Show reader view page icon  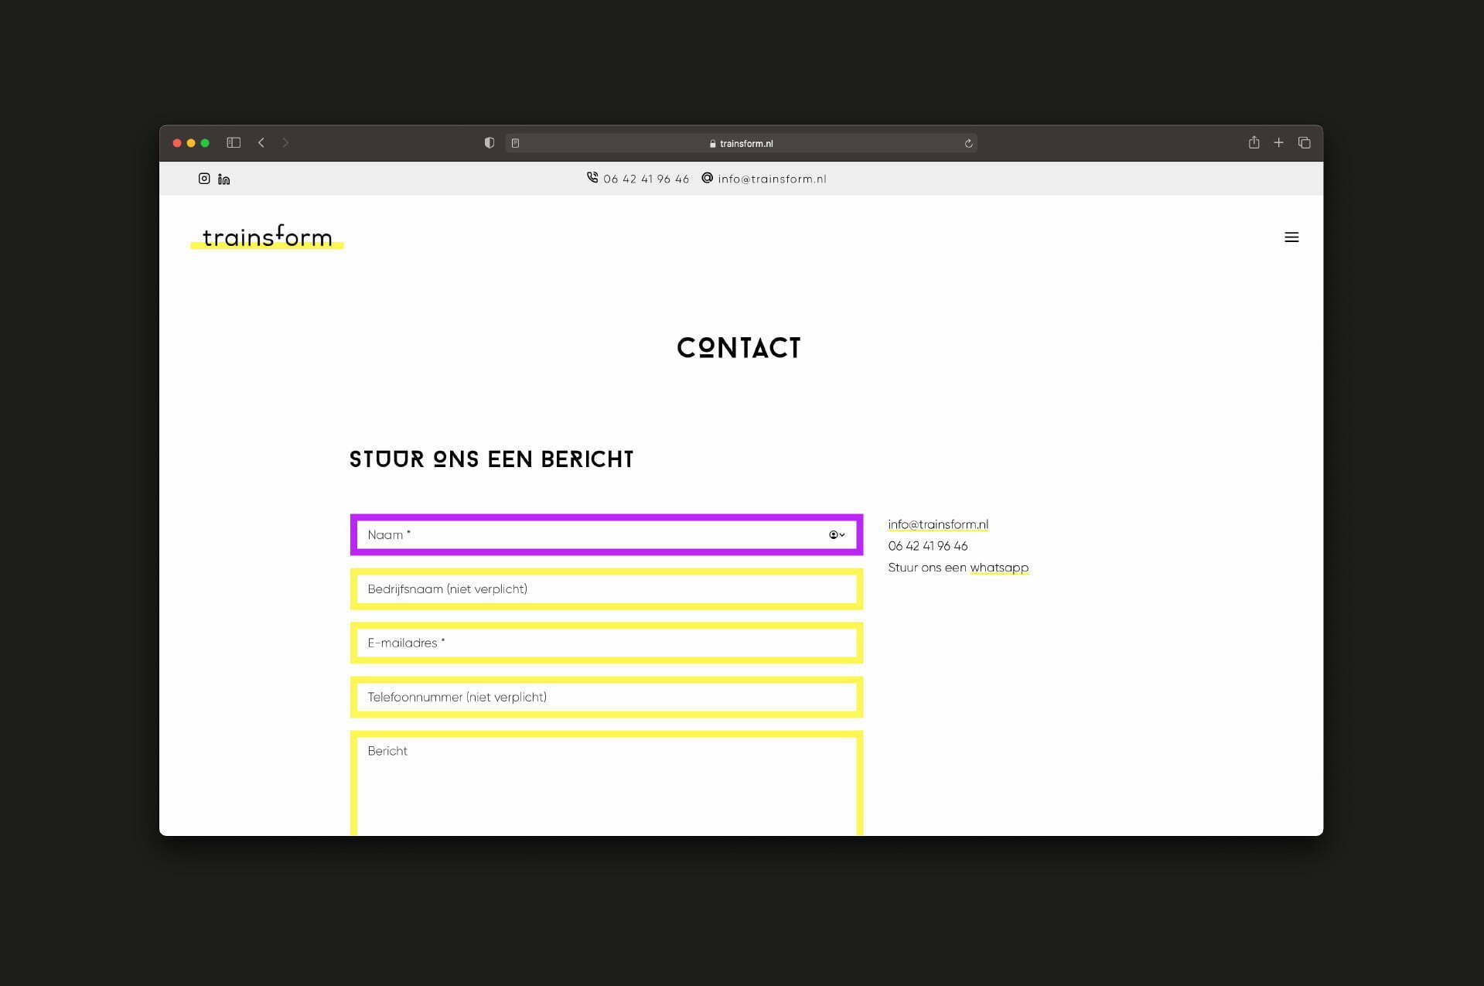pyautogui.click(x=516, y=143)
